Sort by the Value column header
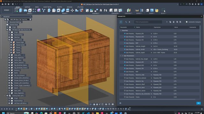The height and width of the screenshot is (114, 204). tap(176, 27)
